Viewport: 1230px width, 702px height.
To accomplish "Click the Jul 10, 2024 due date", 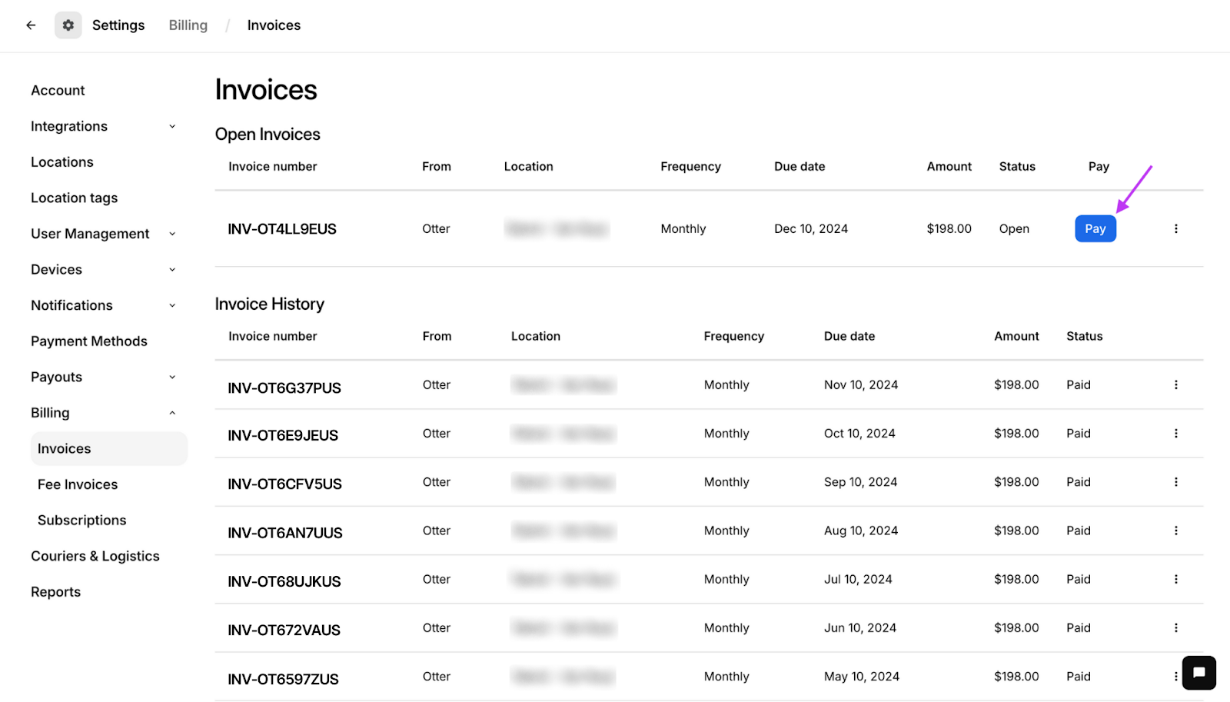I will tap(858, 580).
